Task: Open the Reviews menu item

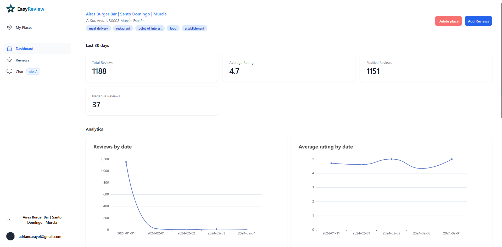Action: (22, 60)
